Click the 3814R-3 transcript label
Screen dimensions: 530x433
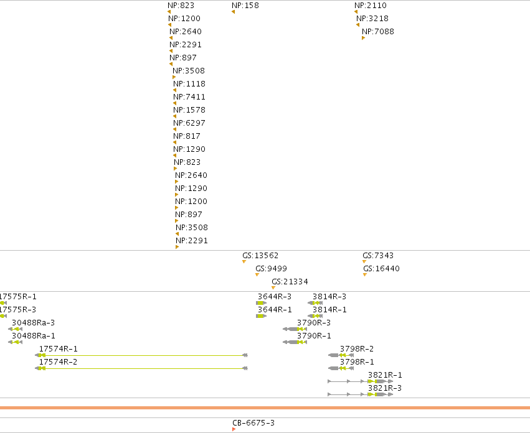[x=329, y=297]
